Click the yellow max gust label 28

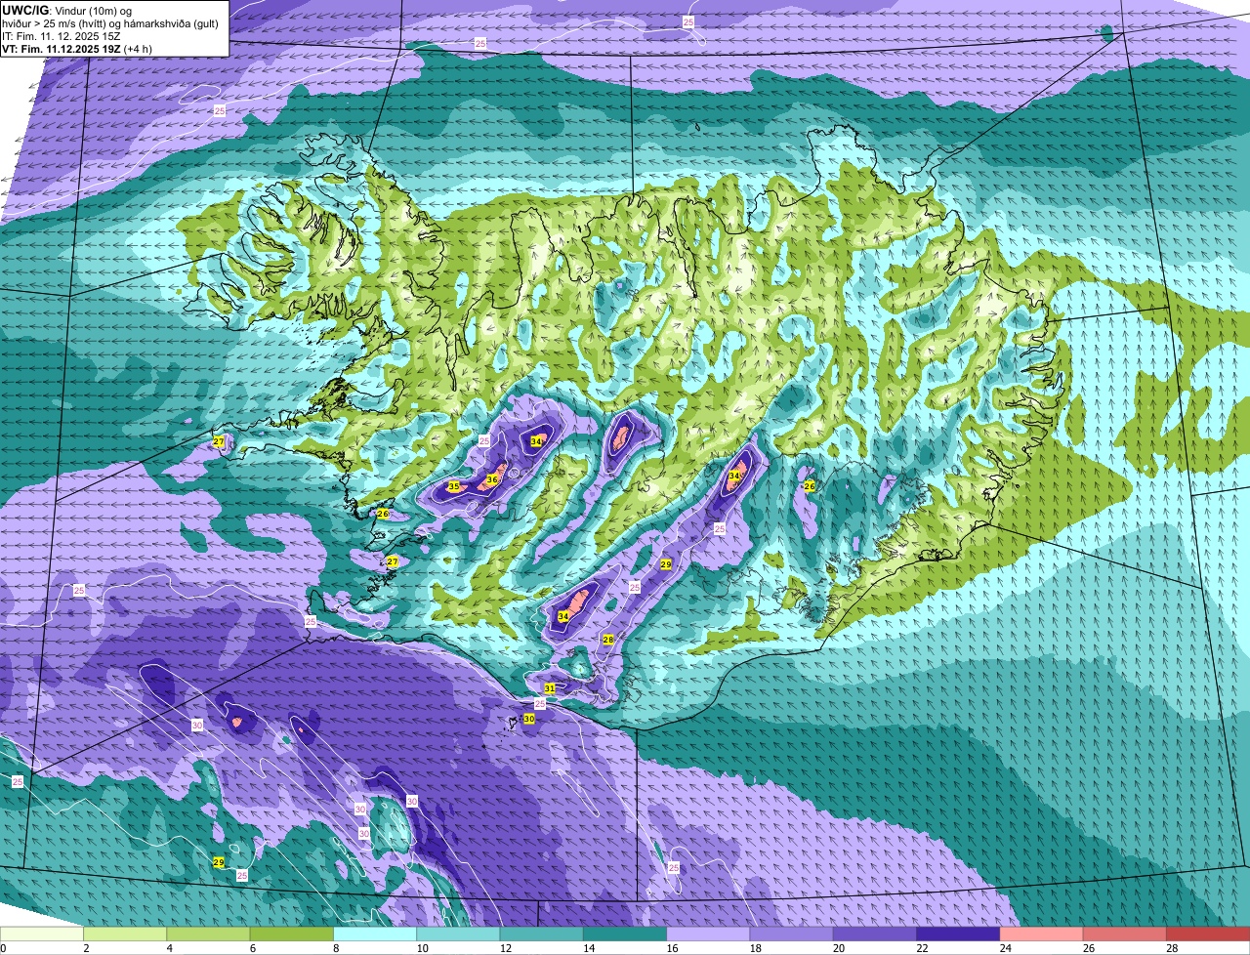click(x=607, y=640)
